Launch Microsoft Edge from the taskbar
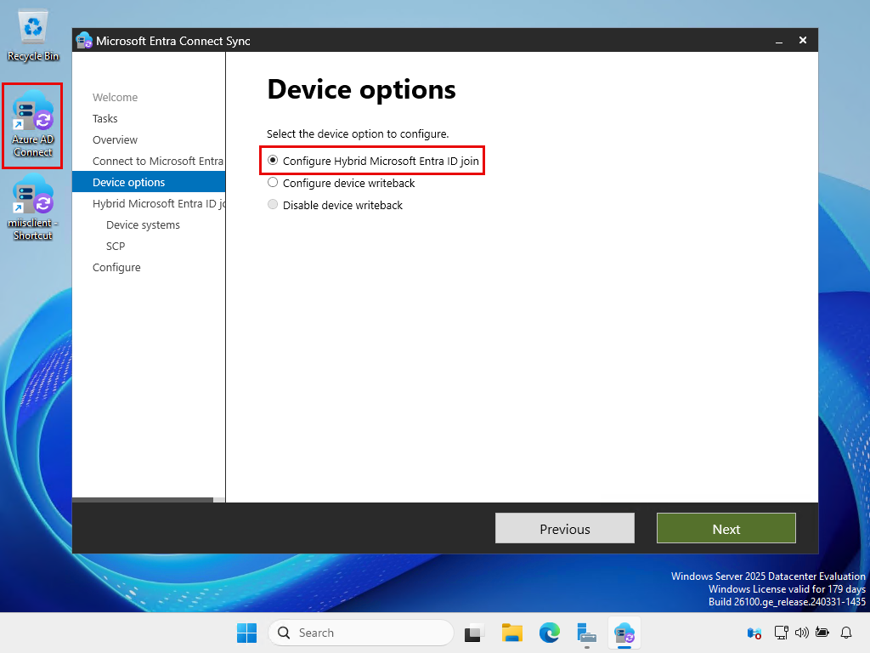 point(550,633)
